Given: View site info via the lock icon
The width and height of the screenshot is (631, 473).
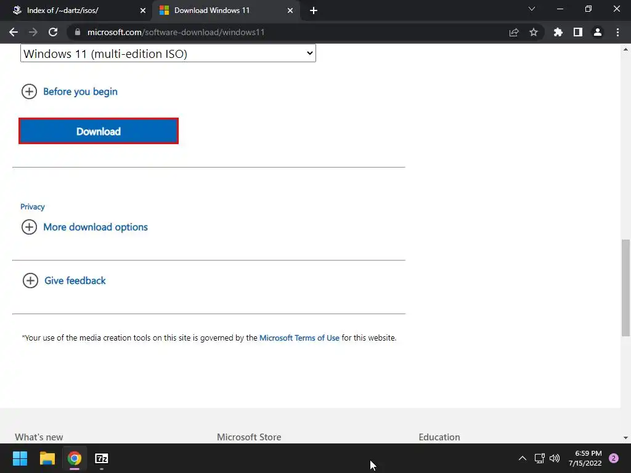Looking at the screenshot, I should point(78,32).
